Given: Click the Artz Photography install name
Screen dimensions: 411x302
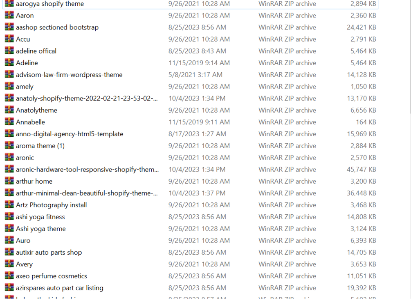Looking at the screenshot, I should pyautogui.click(x=52, y=205).
